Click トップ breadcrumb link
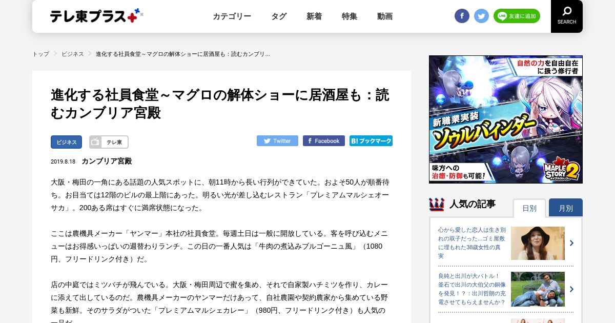This screenshot has width=615, height=323. [41, 54]
